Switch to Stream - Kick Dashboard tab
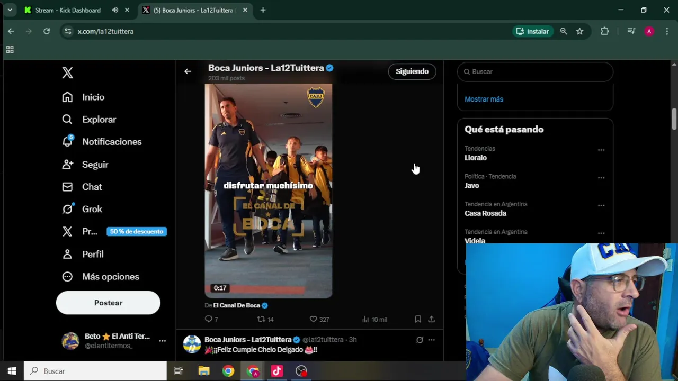678x381 pixels. [x=68, y=10]
